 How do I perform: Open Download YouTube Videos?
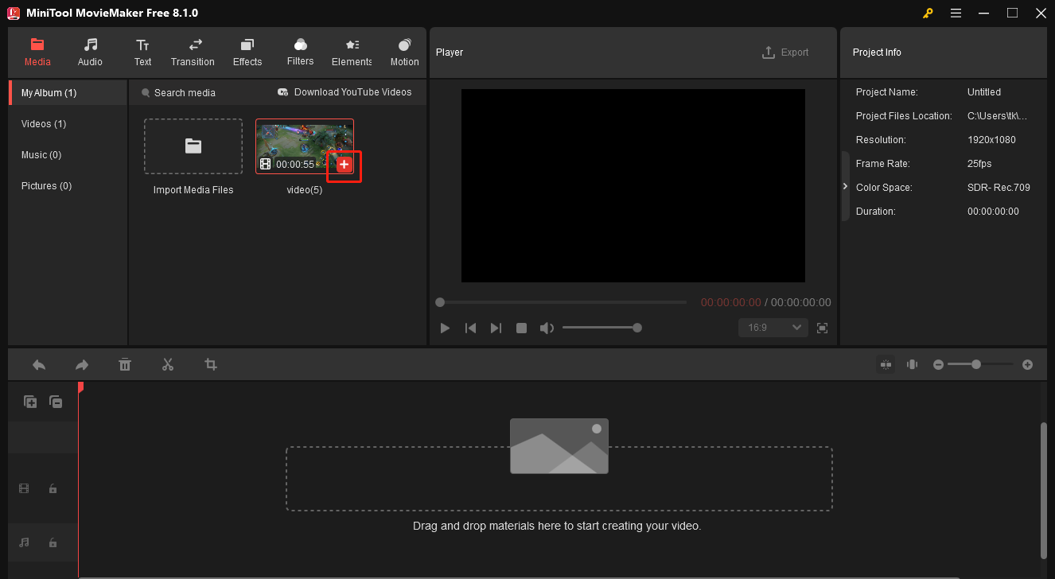click(345, 92)
